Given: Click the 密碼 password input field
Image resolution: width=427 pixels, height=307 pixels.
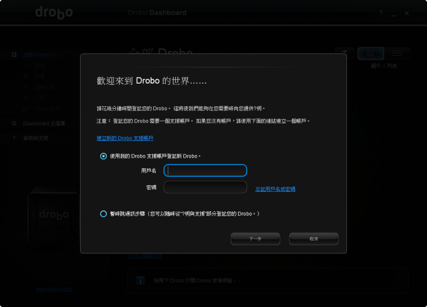Looking at the screenshot, I should pyautogui.click(x=205, y=187).
